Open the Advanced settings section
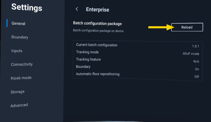211x122 pixels. (19, 105)
